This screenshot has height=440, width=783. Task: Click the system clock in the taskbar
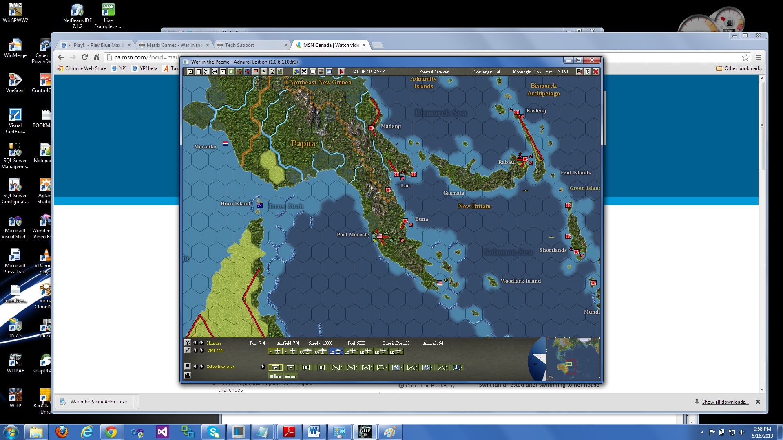coord(762,432)
